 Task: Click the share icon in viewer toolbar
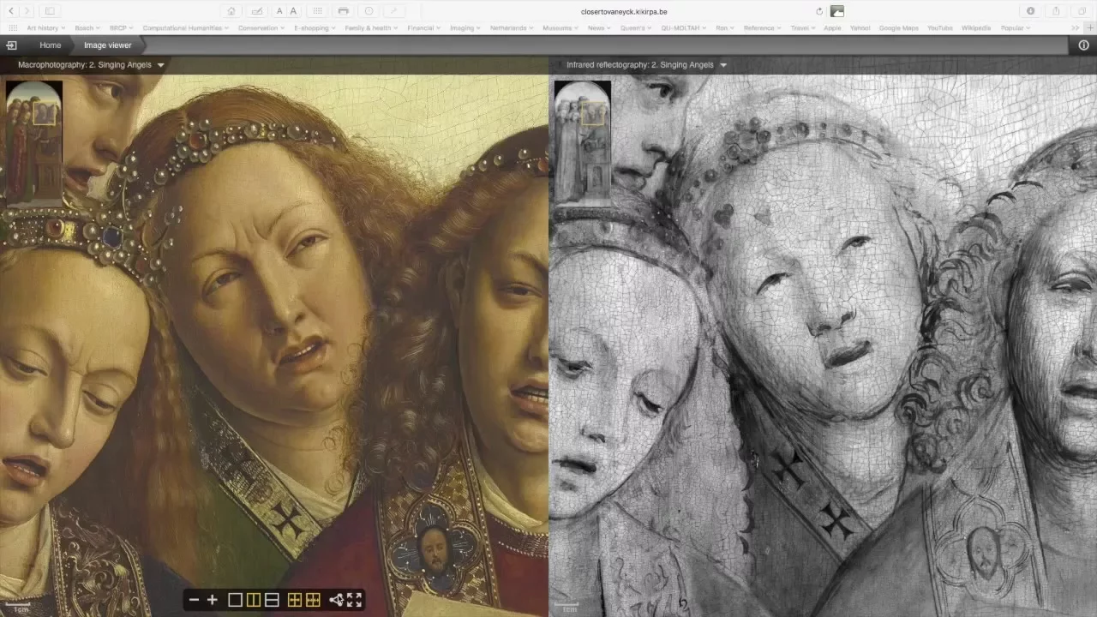336,600
